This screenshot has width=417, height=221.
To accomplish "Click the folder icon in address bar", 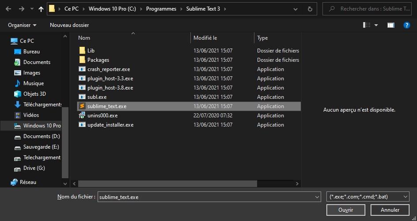I will [52, 9].
